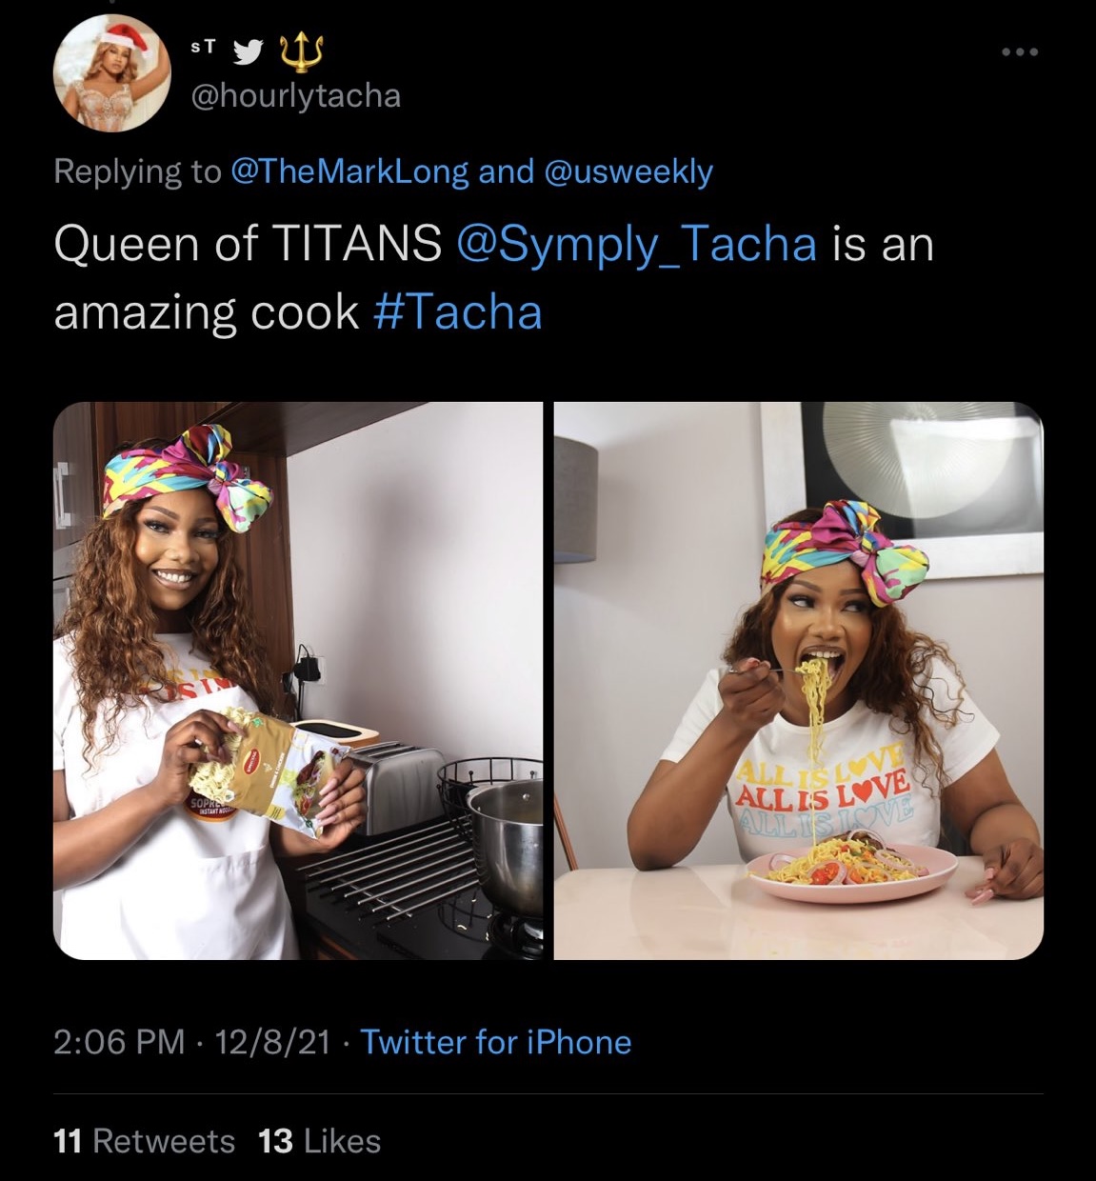
Task: Open the hourlytacha profile picture
Action: pos(112,73)
